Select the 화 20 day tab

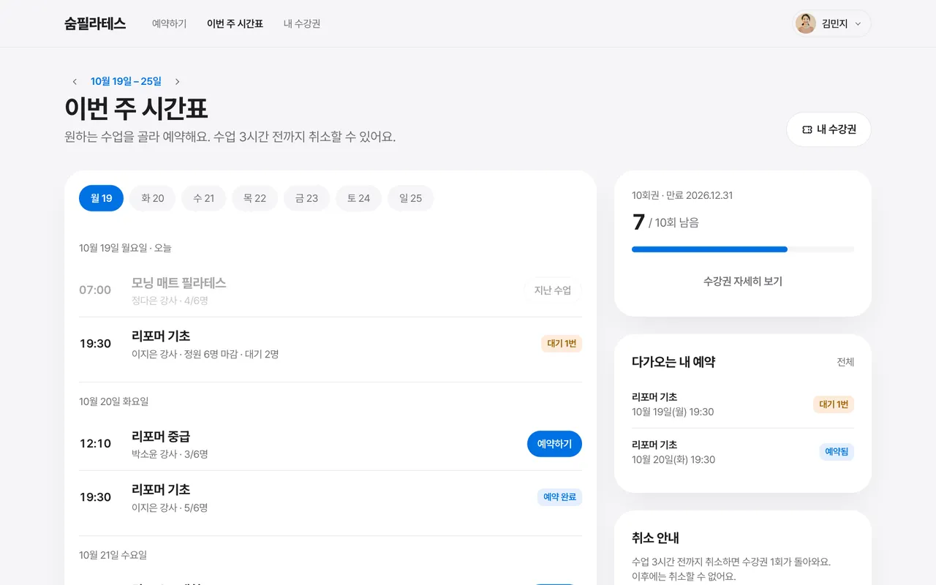pyautogui.click(x=152, y=198)
